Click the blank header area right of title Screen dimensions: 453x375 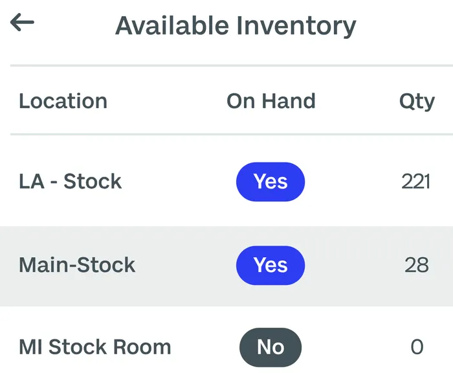[x=404, y=26]
